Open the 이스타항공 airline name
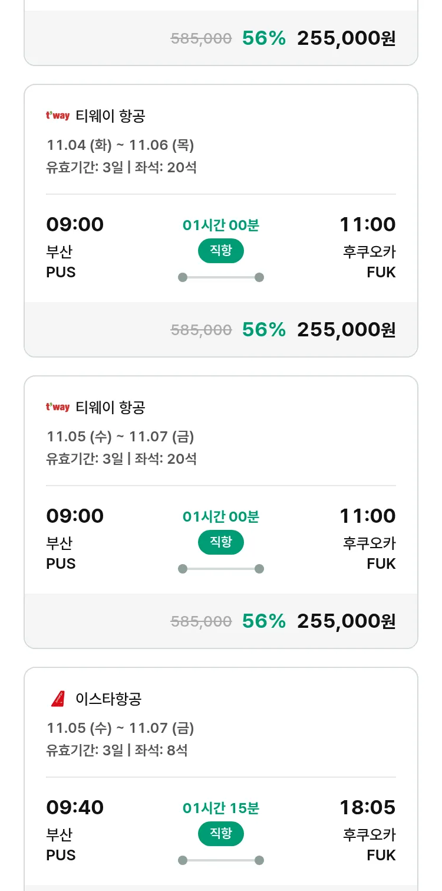 [x=109, y=699]
